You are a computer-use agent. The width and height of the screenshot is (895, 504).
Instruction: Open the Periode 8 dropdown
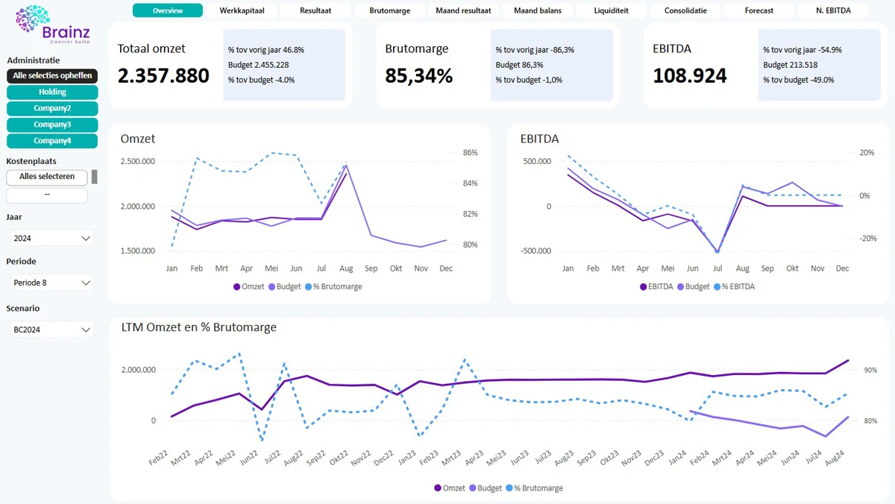point(52,283)
